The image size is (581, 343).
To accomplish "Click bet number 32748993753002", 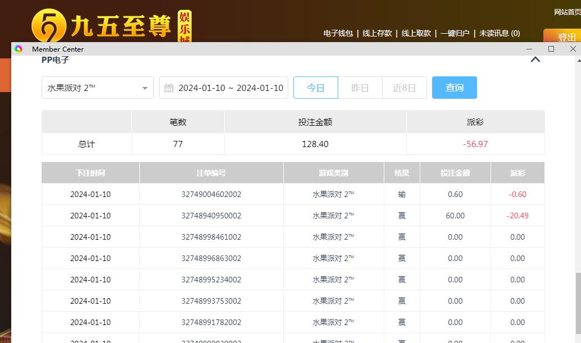I will tap(211, 301).
